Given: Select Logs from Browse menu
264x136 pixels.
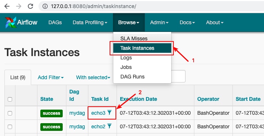Looking at the screenshot, I should click(x=142, y=58).
